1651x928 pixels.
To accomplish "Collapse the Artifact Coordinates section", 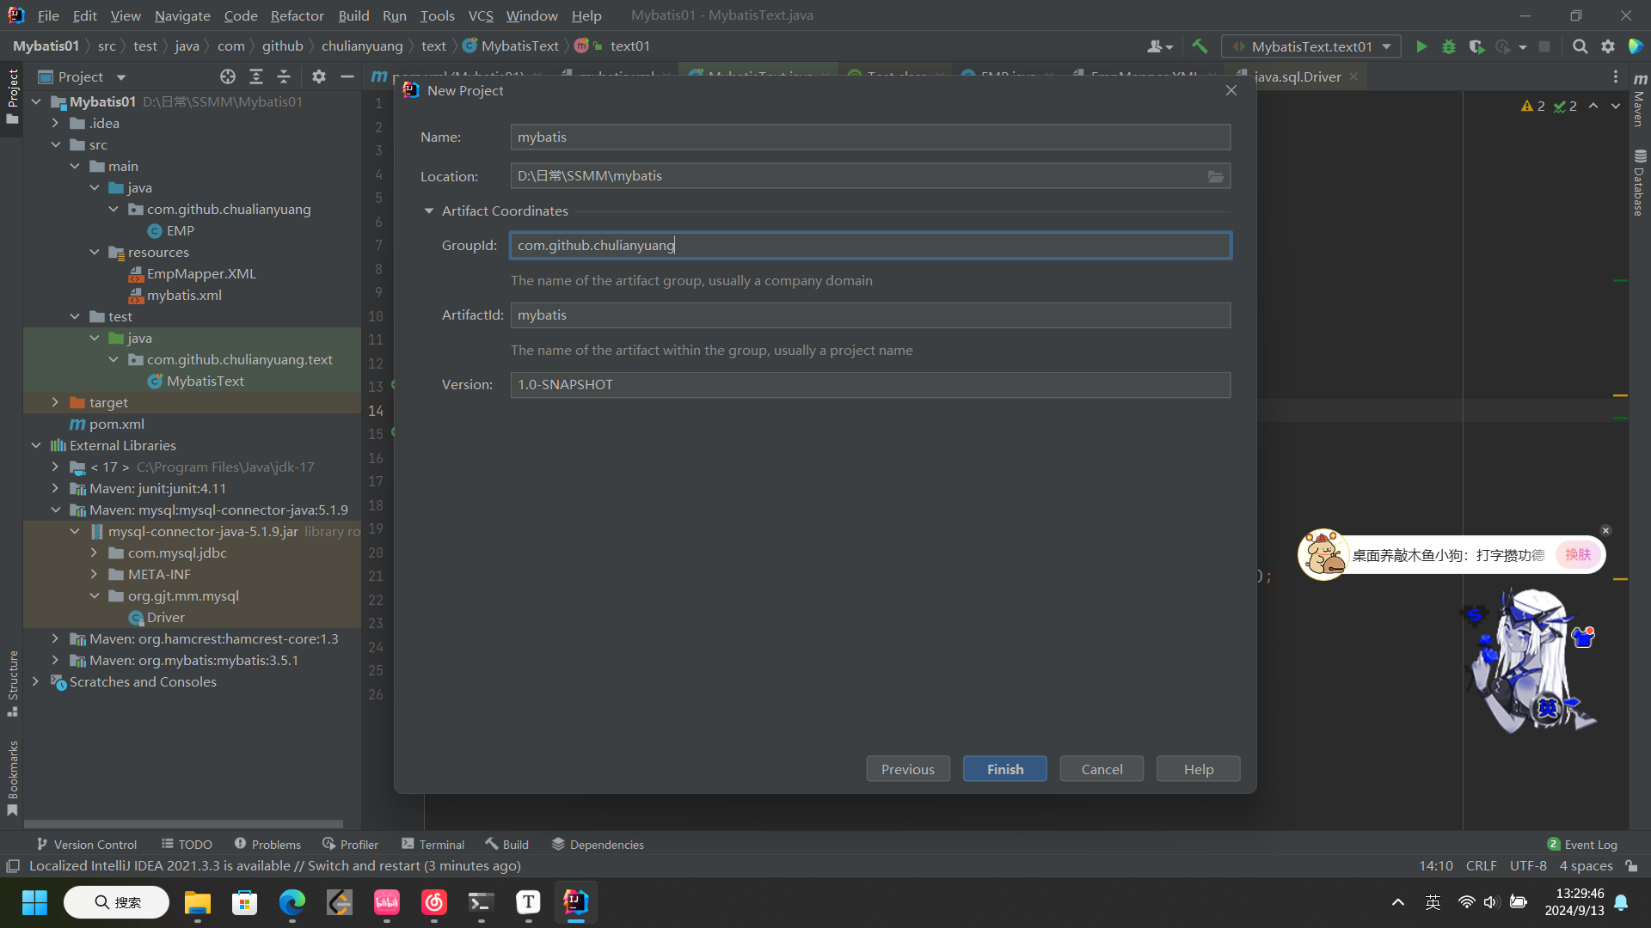I will point(429,211).
